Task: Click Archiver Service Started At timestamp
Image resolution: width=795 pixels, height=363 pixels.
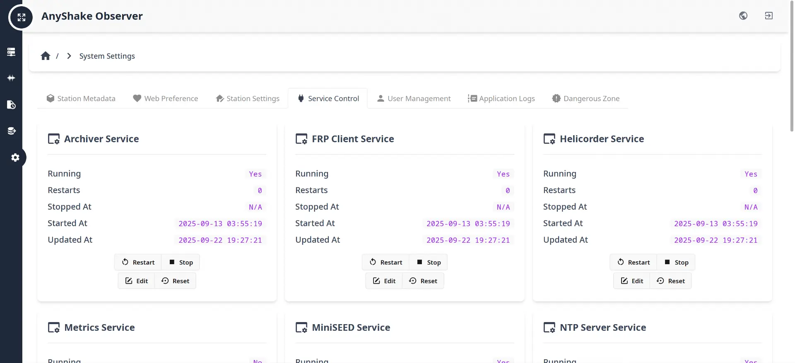Action: click(x=220, y=224)
